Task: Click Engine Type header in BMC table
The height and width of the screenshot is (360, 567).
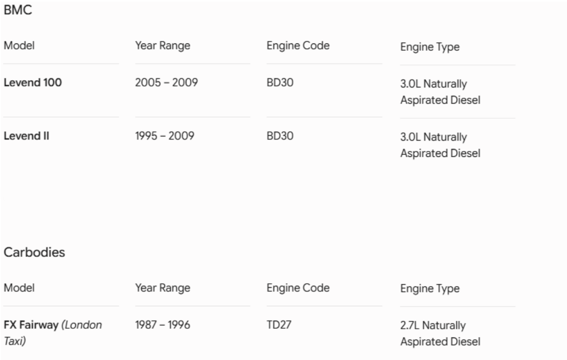Action: [430, 47]
